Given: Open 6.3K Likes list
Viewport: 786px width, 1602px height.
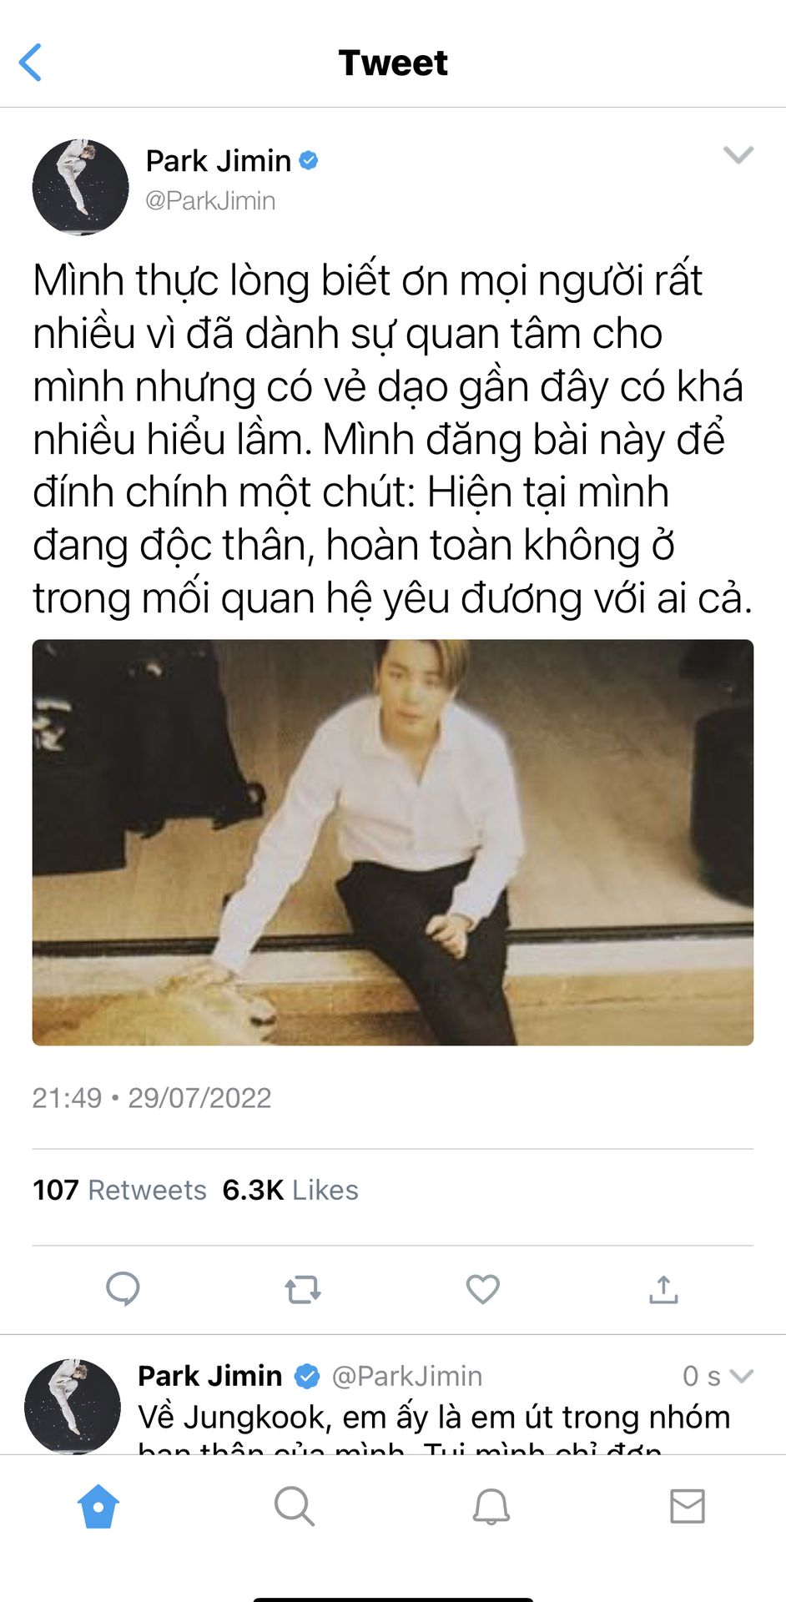Looking at the screenshot, I should [x=290, y=1190].
